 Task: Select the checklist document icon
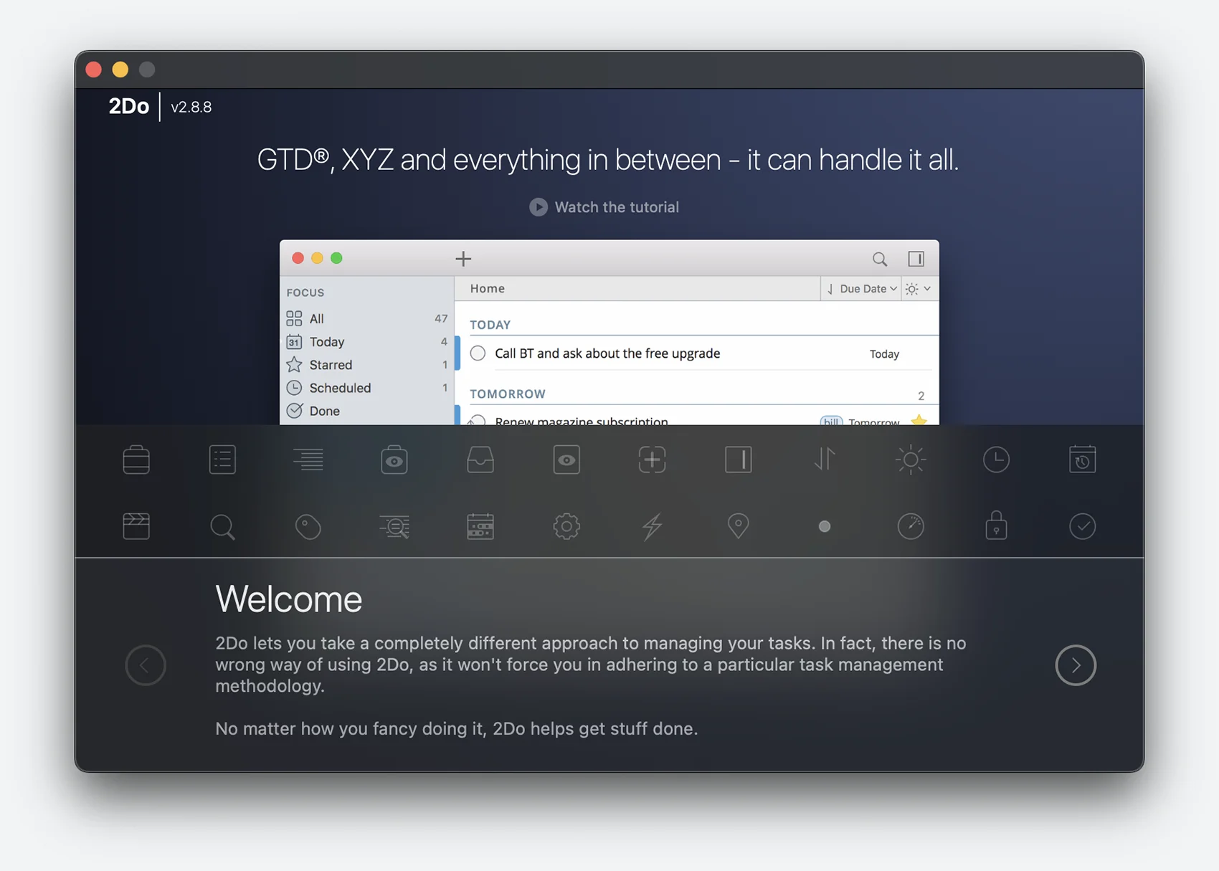pos(222,460)
